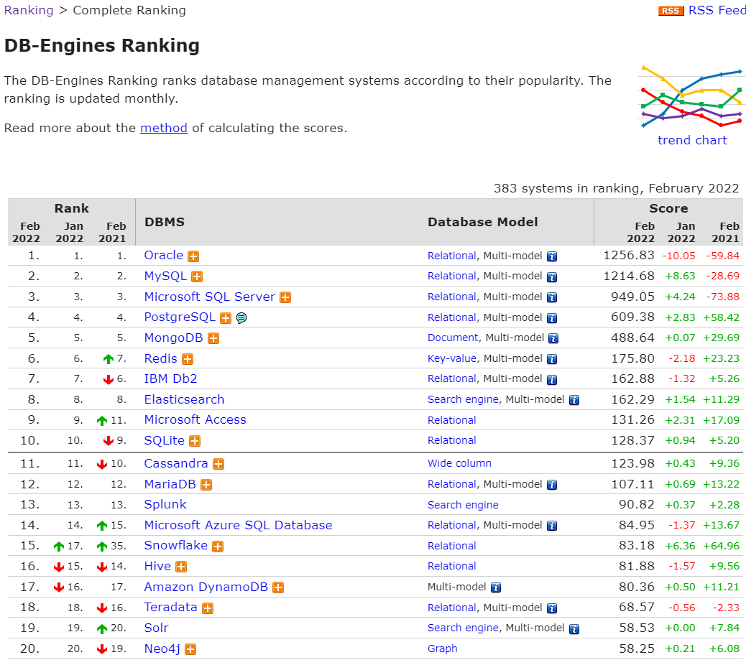Click the plus icon next to Cassandra
Viewport: 746px width, 660px height.
pos(218,464)
